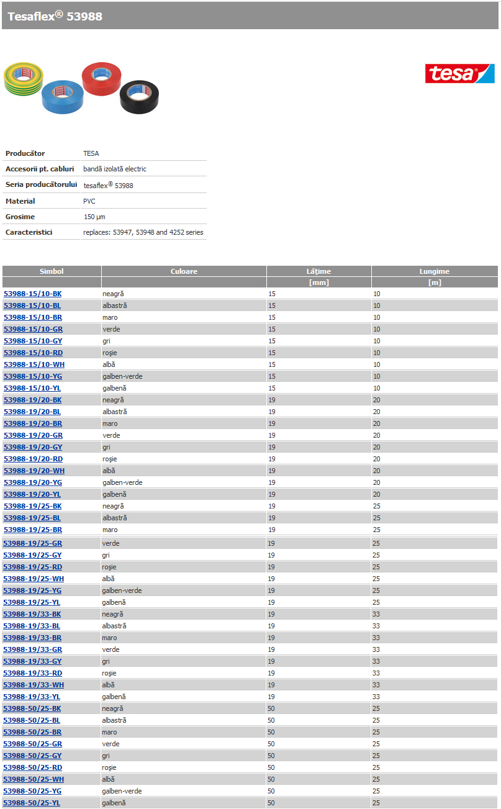The width and height of the screenshot is (501, 809).
Task: Select the 'bandă izolată electric' value
Action: point(115,169)
